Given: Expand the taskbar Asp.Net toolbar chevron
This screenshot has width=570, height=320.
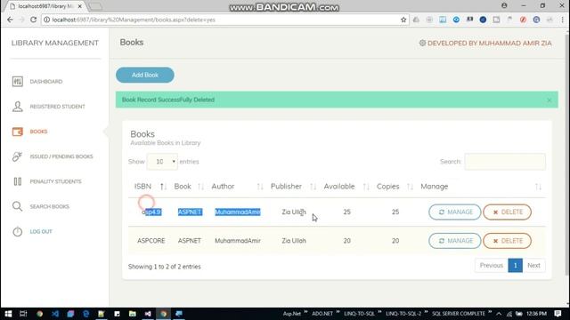Looking at the screenshot, I should pyautogui.click(x=305, y=313).
